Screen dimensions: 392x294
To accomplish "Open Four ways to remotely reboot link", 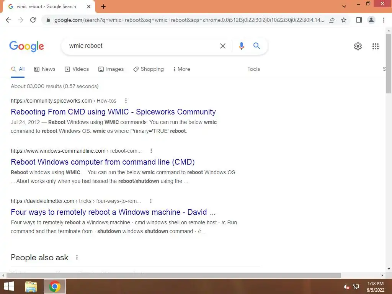I will [x=113, y=212].
